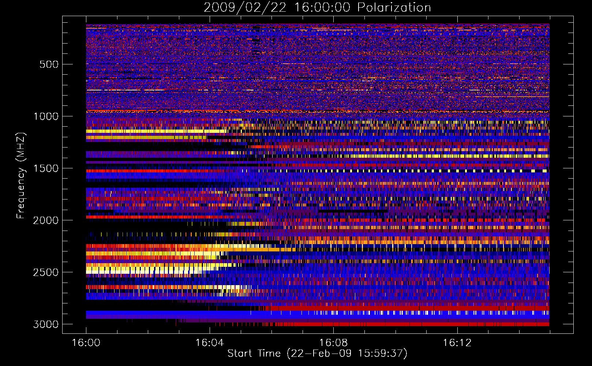Click the 16:04 time axis label

(210, 343)
